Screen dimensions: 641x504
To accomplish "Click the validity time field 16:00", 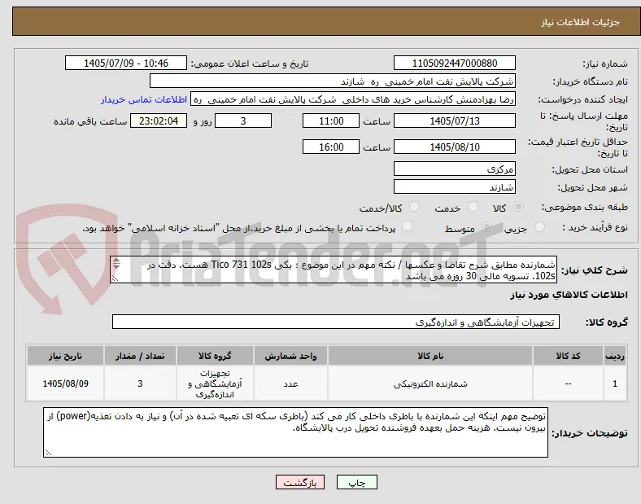I will pyautogui.click(x=331, y=147).
